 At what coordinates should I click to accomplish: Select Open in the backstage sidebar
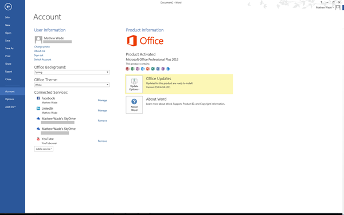click(8, 33)
